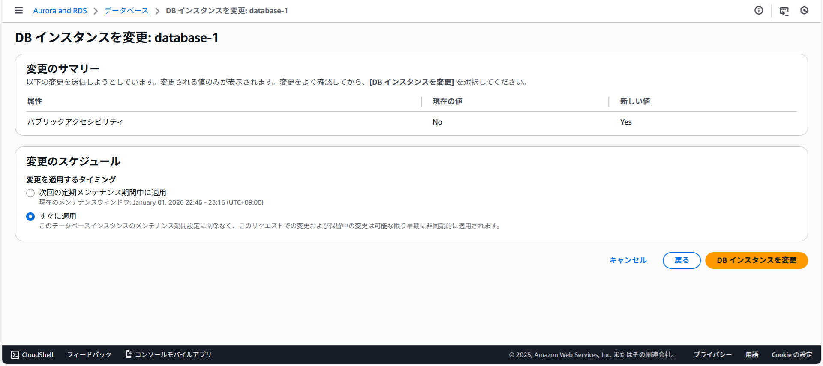Click the 属性 column header

pos(35,101)
